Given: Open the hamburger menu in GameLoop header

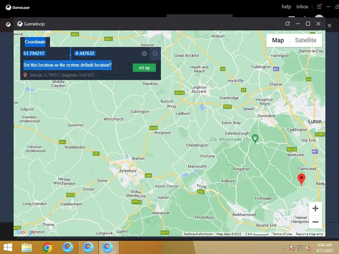Looking at the screenshot, I should (319, 7).
